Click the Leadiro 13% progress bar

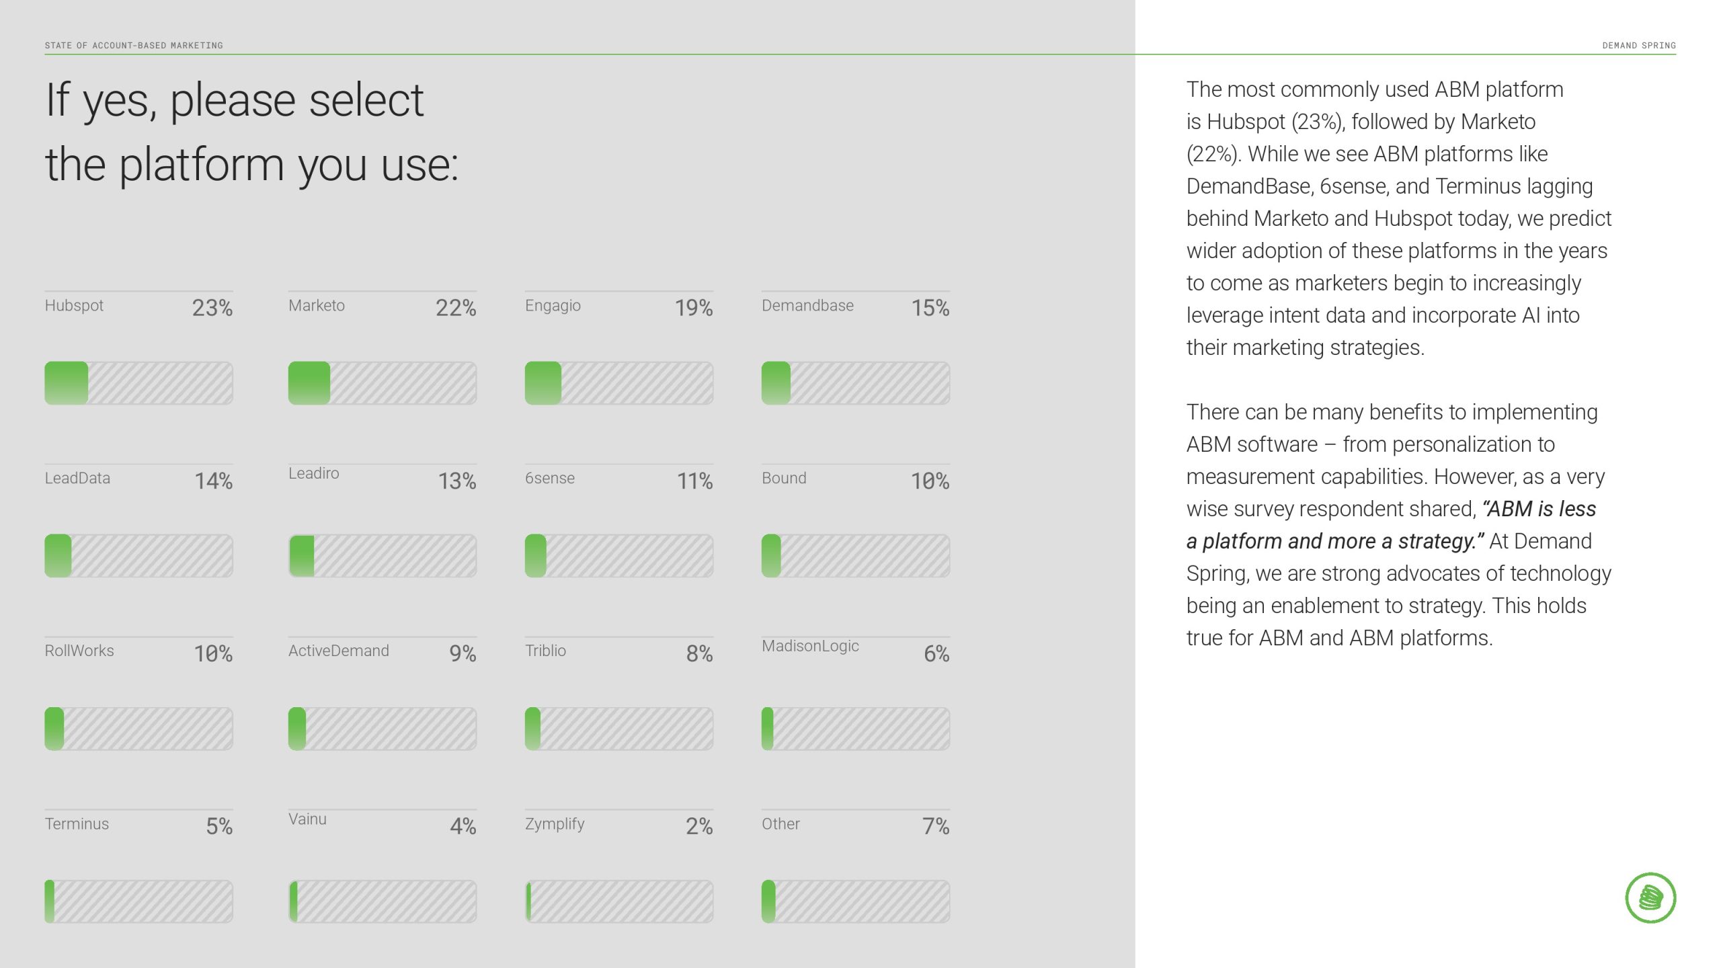382,556
